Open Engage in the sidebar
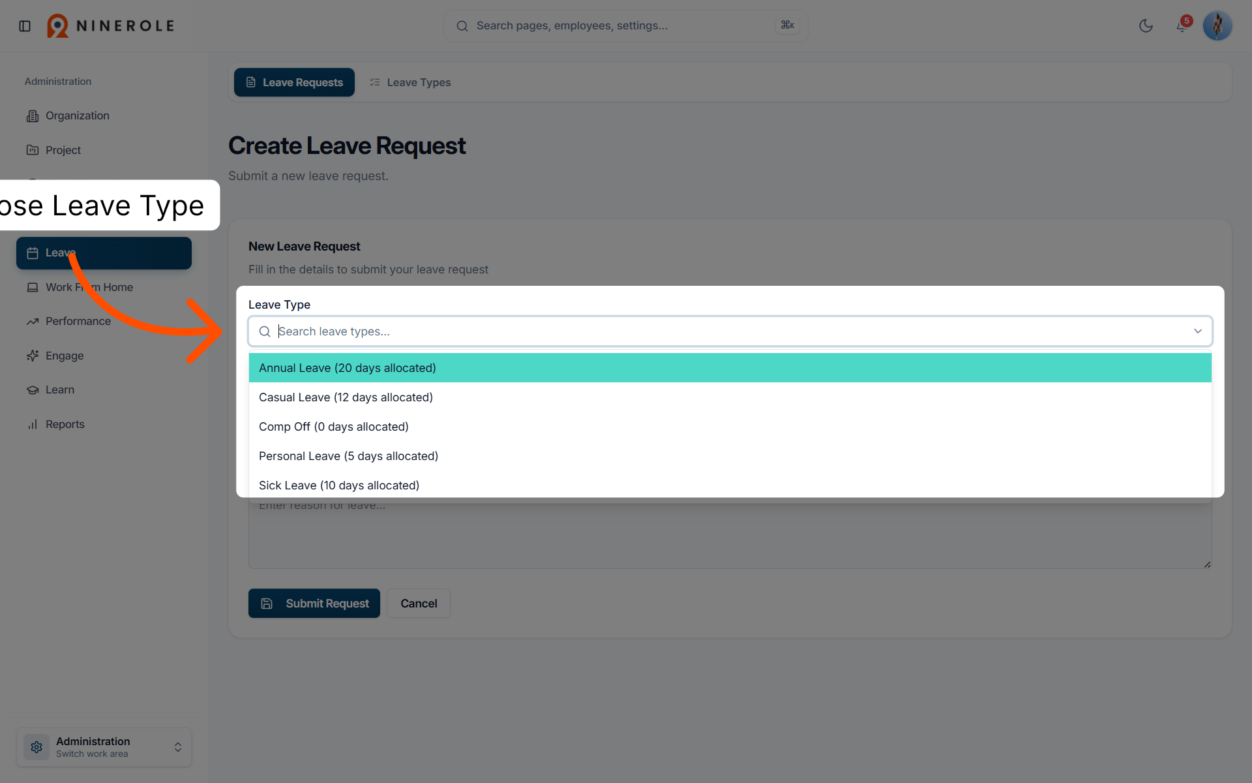Viewport: 1252px width, 783px height. 104,356
